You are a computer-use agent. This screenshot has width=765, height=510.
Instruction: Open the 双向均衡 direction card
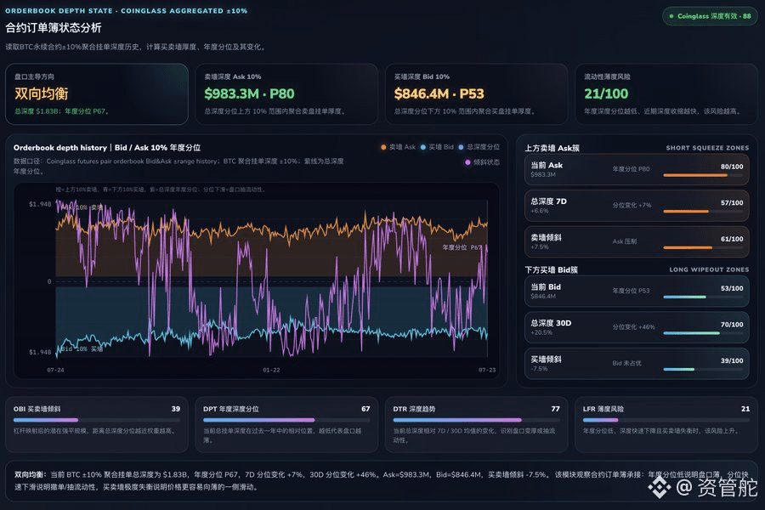click(97, 93)
